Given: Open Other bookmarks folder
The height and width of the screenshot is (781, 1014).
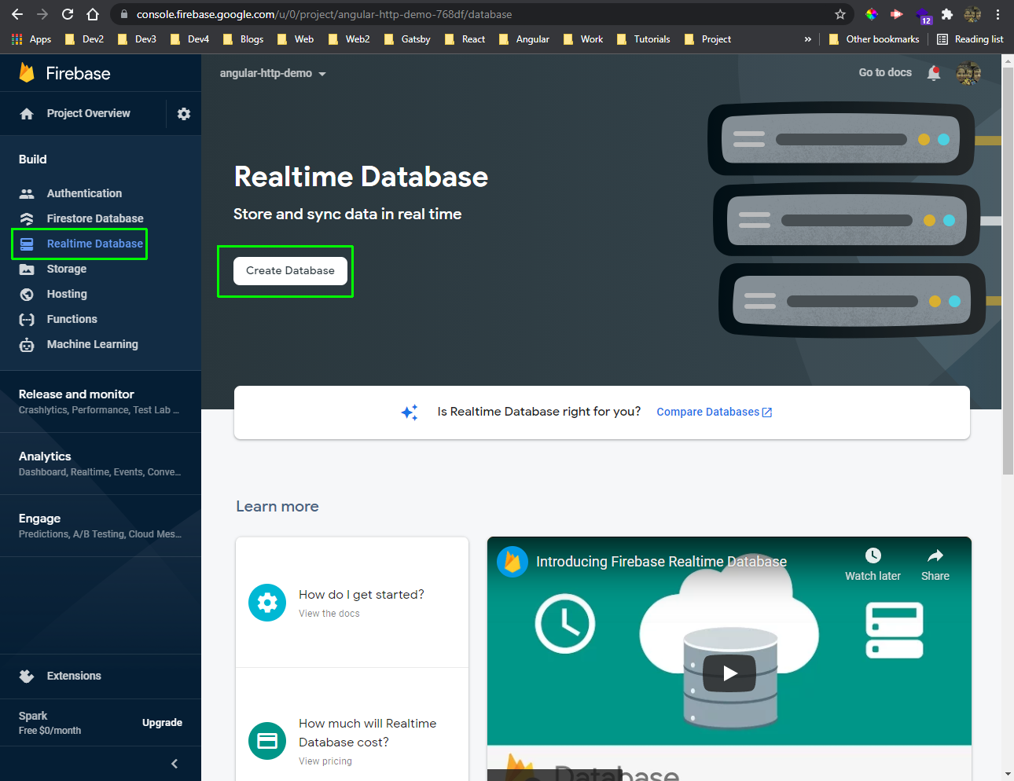Looking at the screenshot, I should (874, 39).
